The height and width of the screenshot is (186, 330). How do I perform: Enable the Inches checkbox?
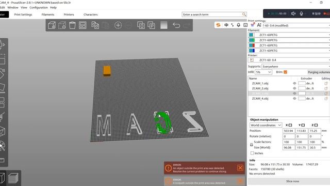pos(252,153)
